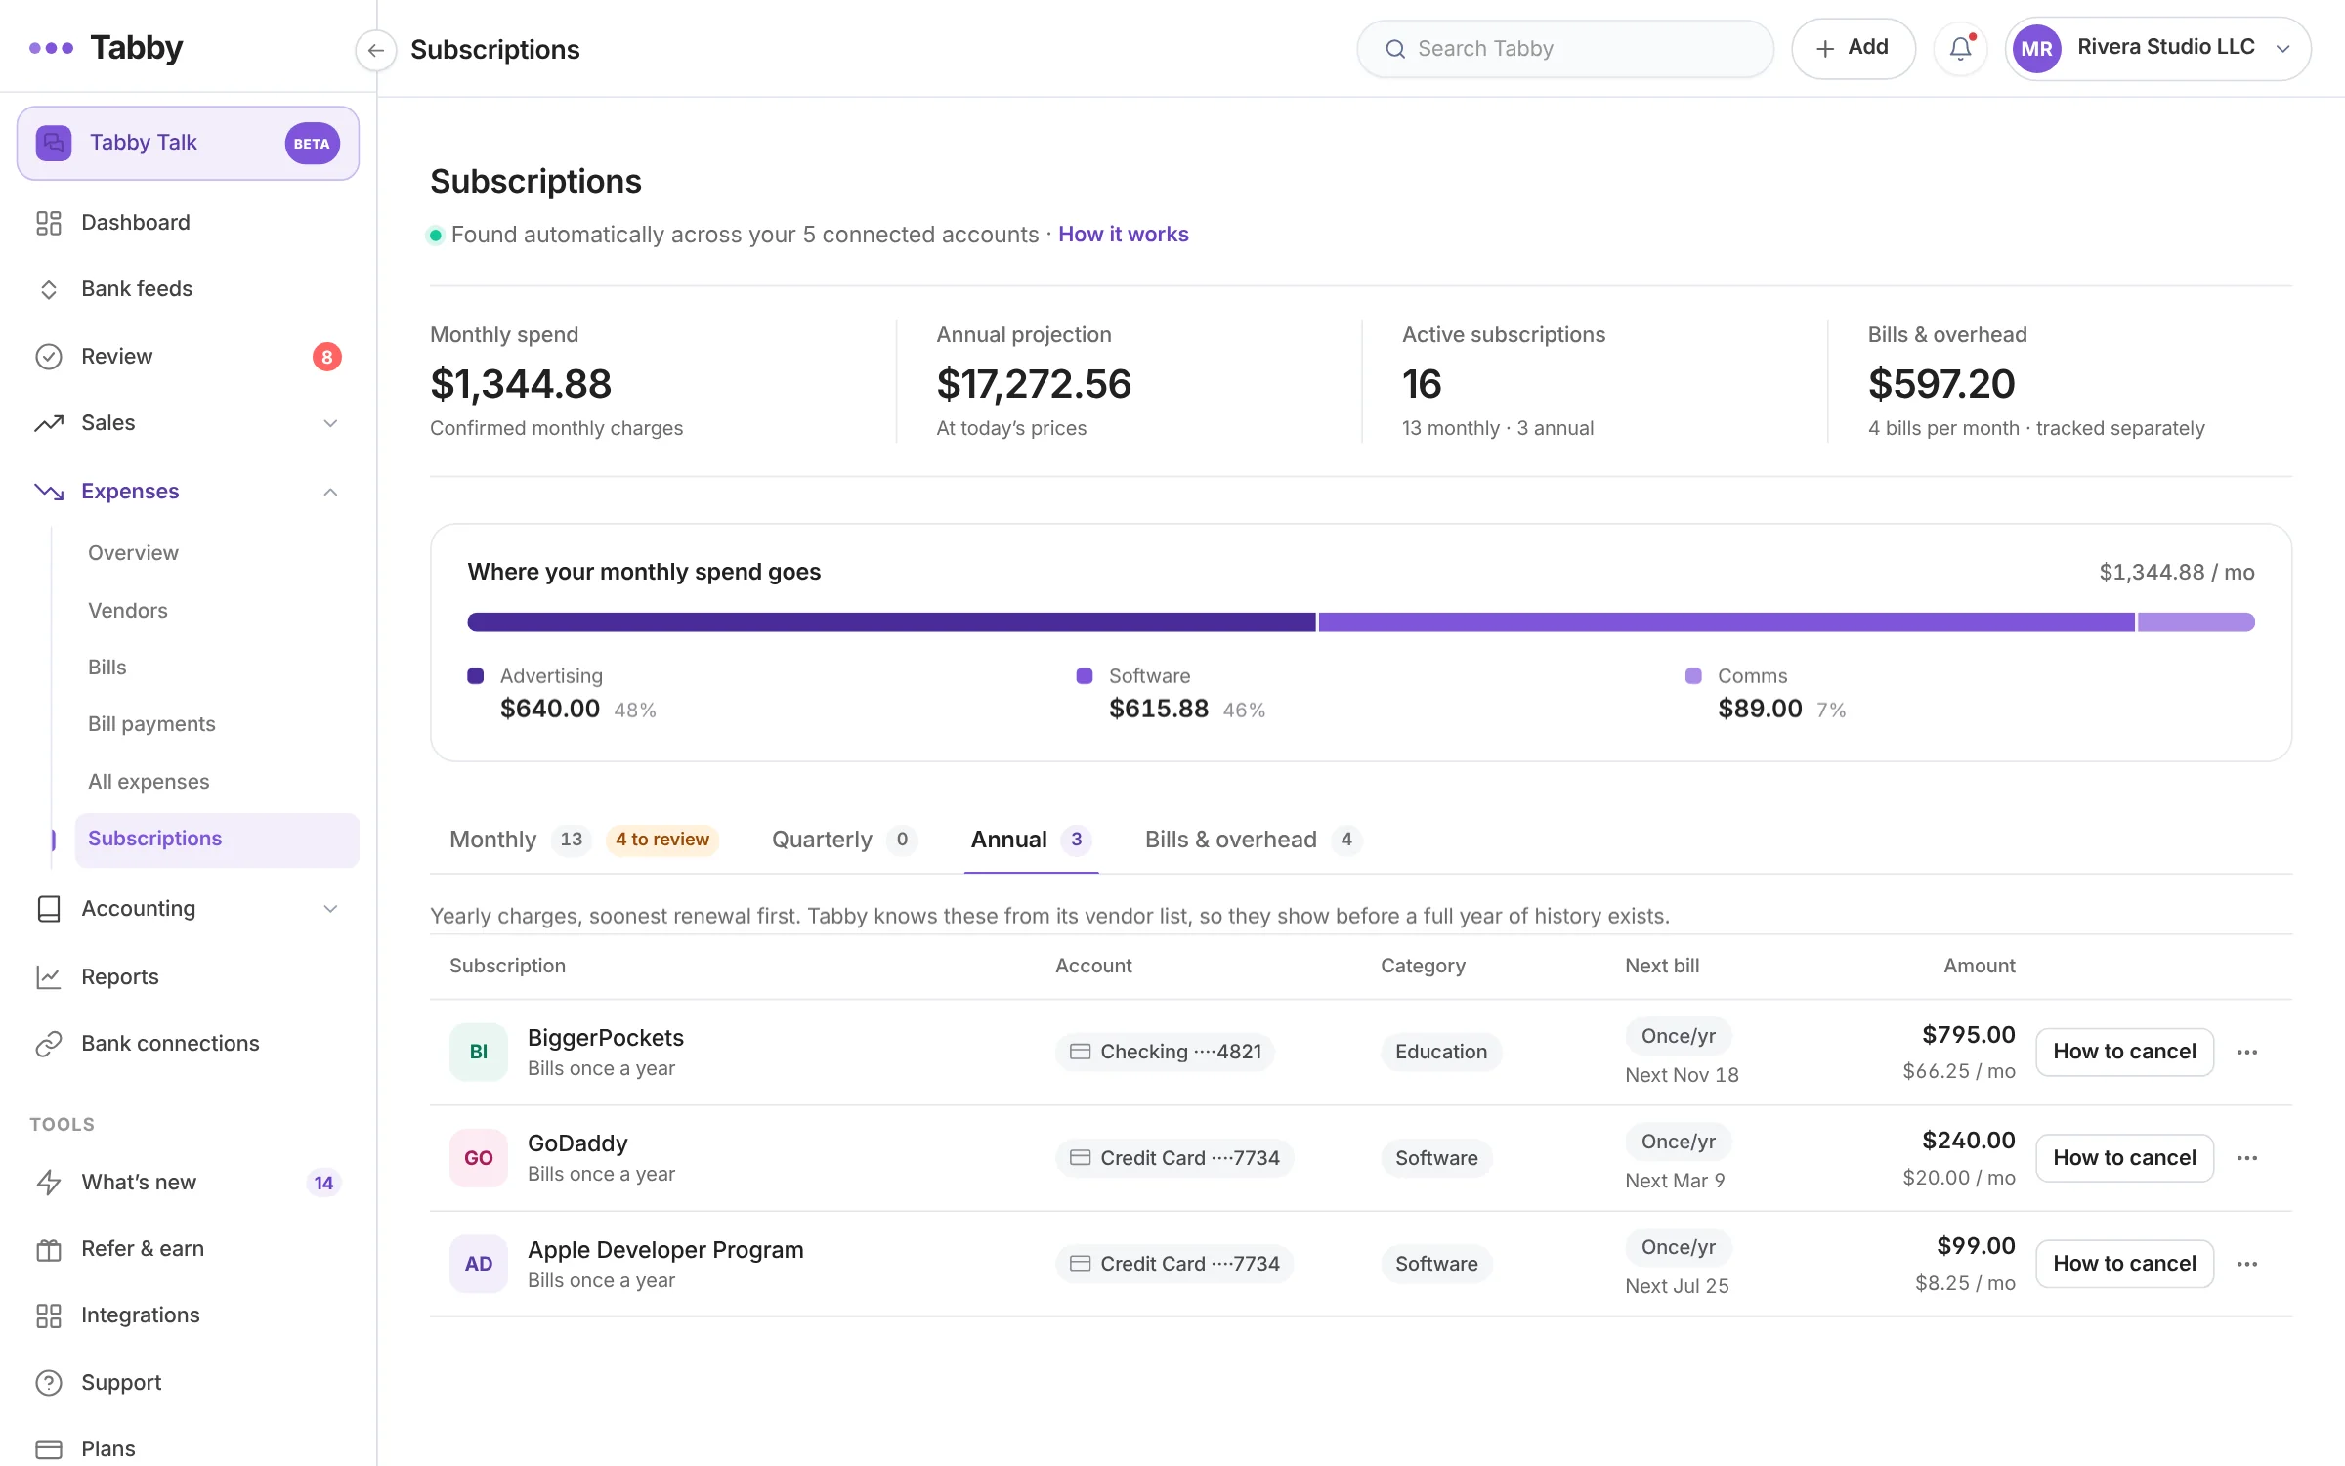Screen dimensions: 2345x1466
Task: Open more options for BiggerPockets row
Action: 2246,1052
